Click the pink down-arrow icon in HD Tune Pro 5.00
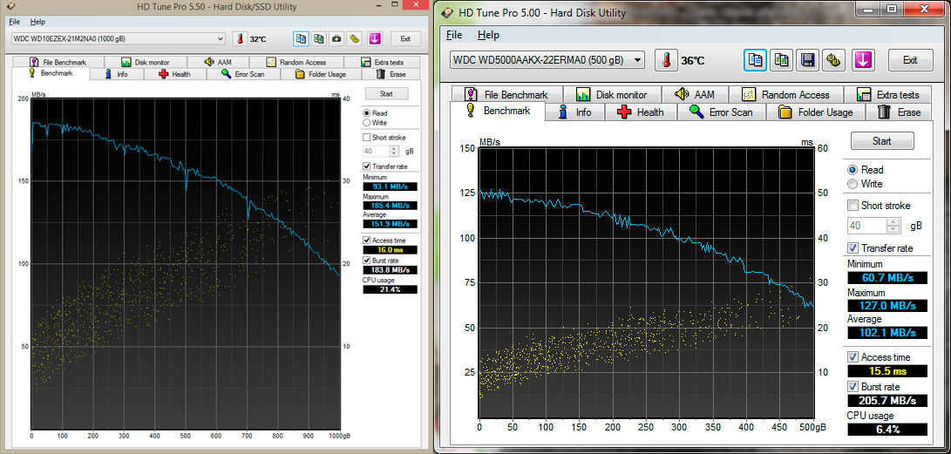This screenshot has width=951, height=454. (863, 60)
